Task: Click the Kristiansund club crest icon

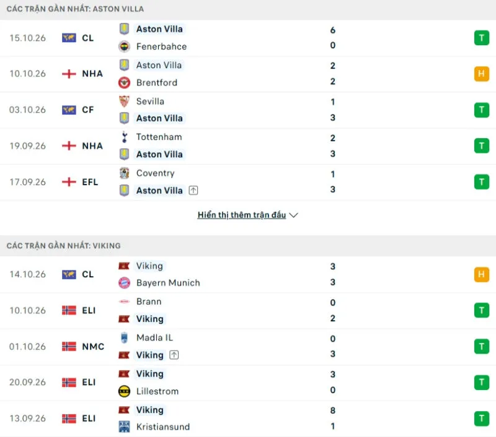Action: click(124, 426)
